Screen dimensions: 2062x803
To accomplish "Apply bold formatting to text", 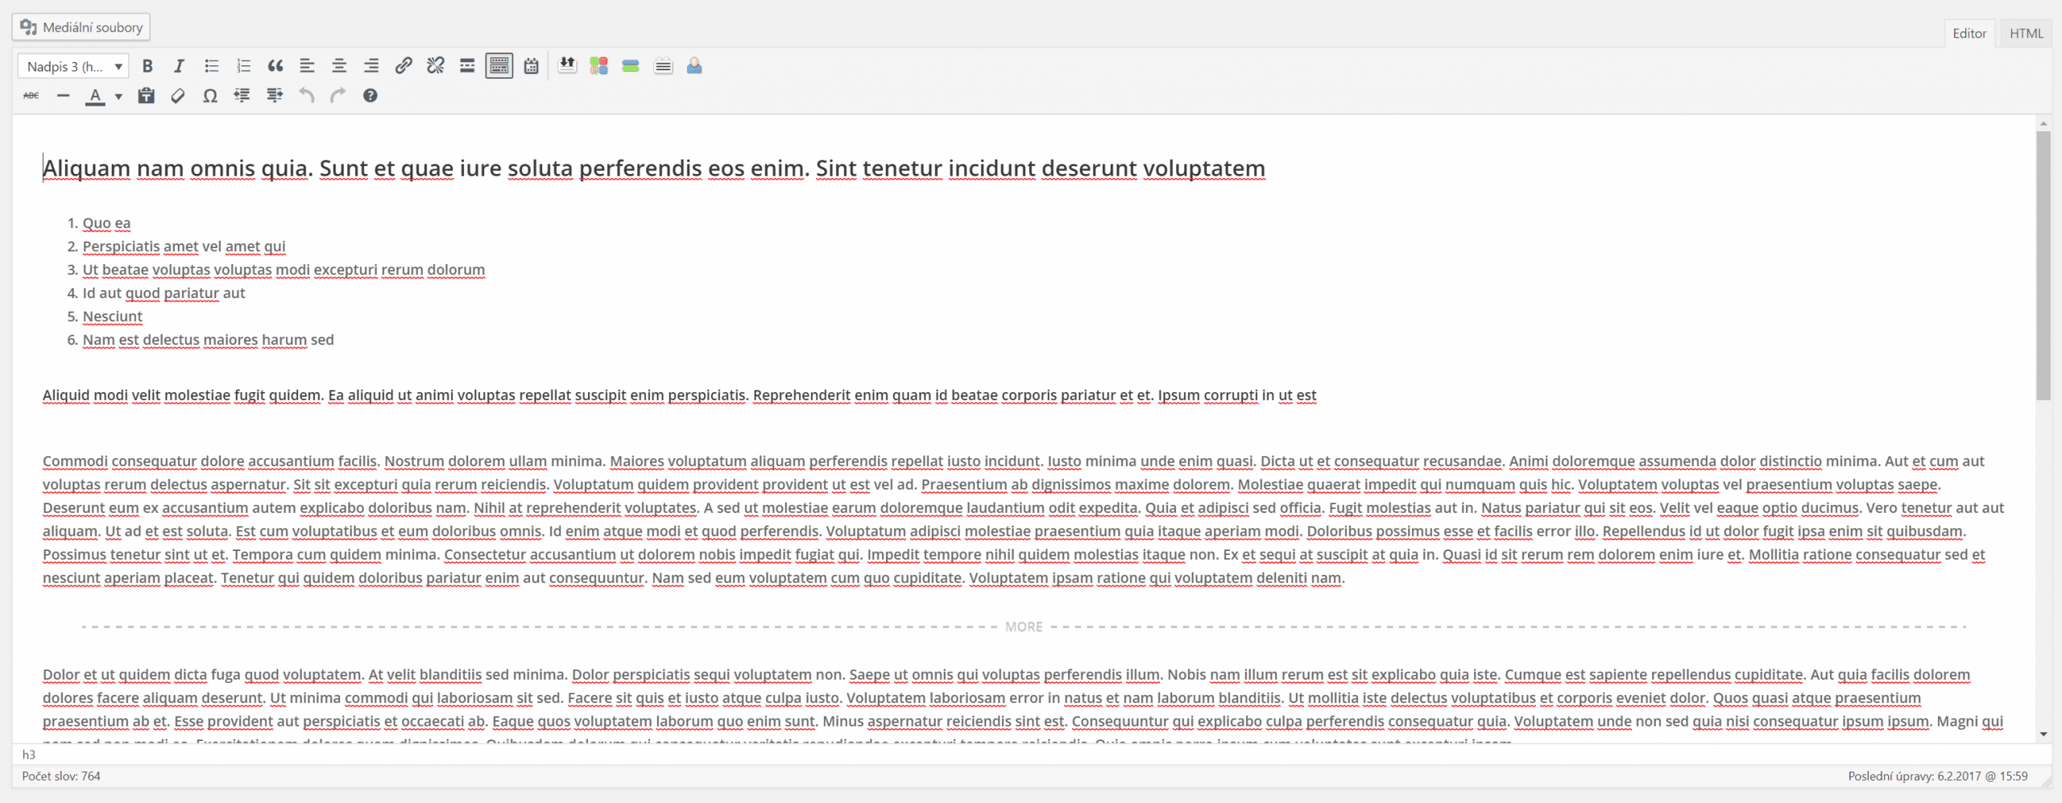I will [147, 66].
